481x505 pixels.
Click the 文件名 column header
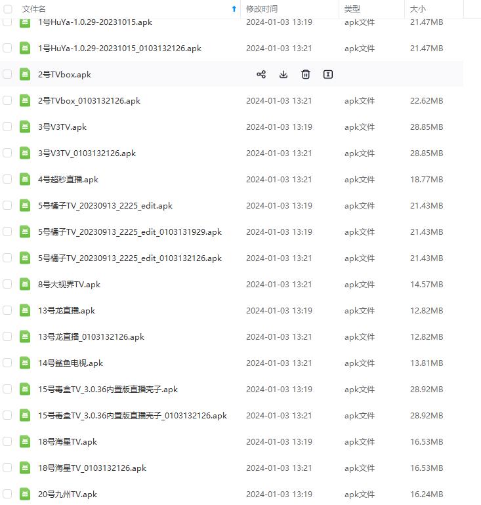34,9
